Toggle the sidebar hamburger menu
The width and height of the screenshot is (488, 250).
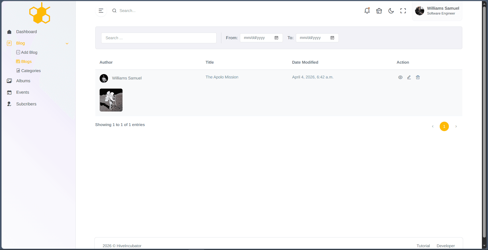[101, 11]
